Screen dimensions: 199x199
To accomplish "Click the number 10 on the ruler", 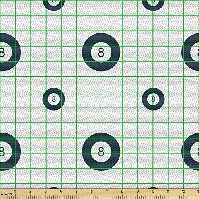I will [x=153, y=191].
